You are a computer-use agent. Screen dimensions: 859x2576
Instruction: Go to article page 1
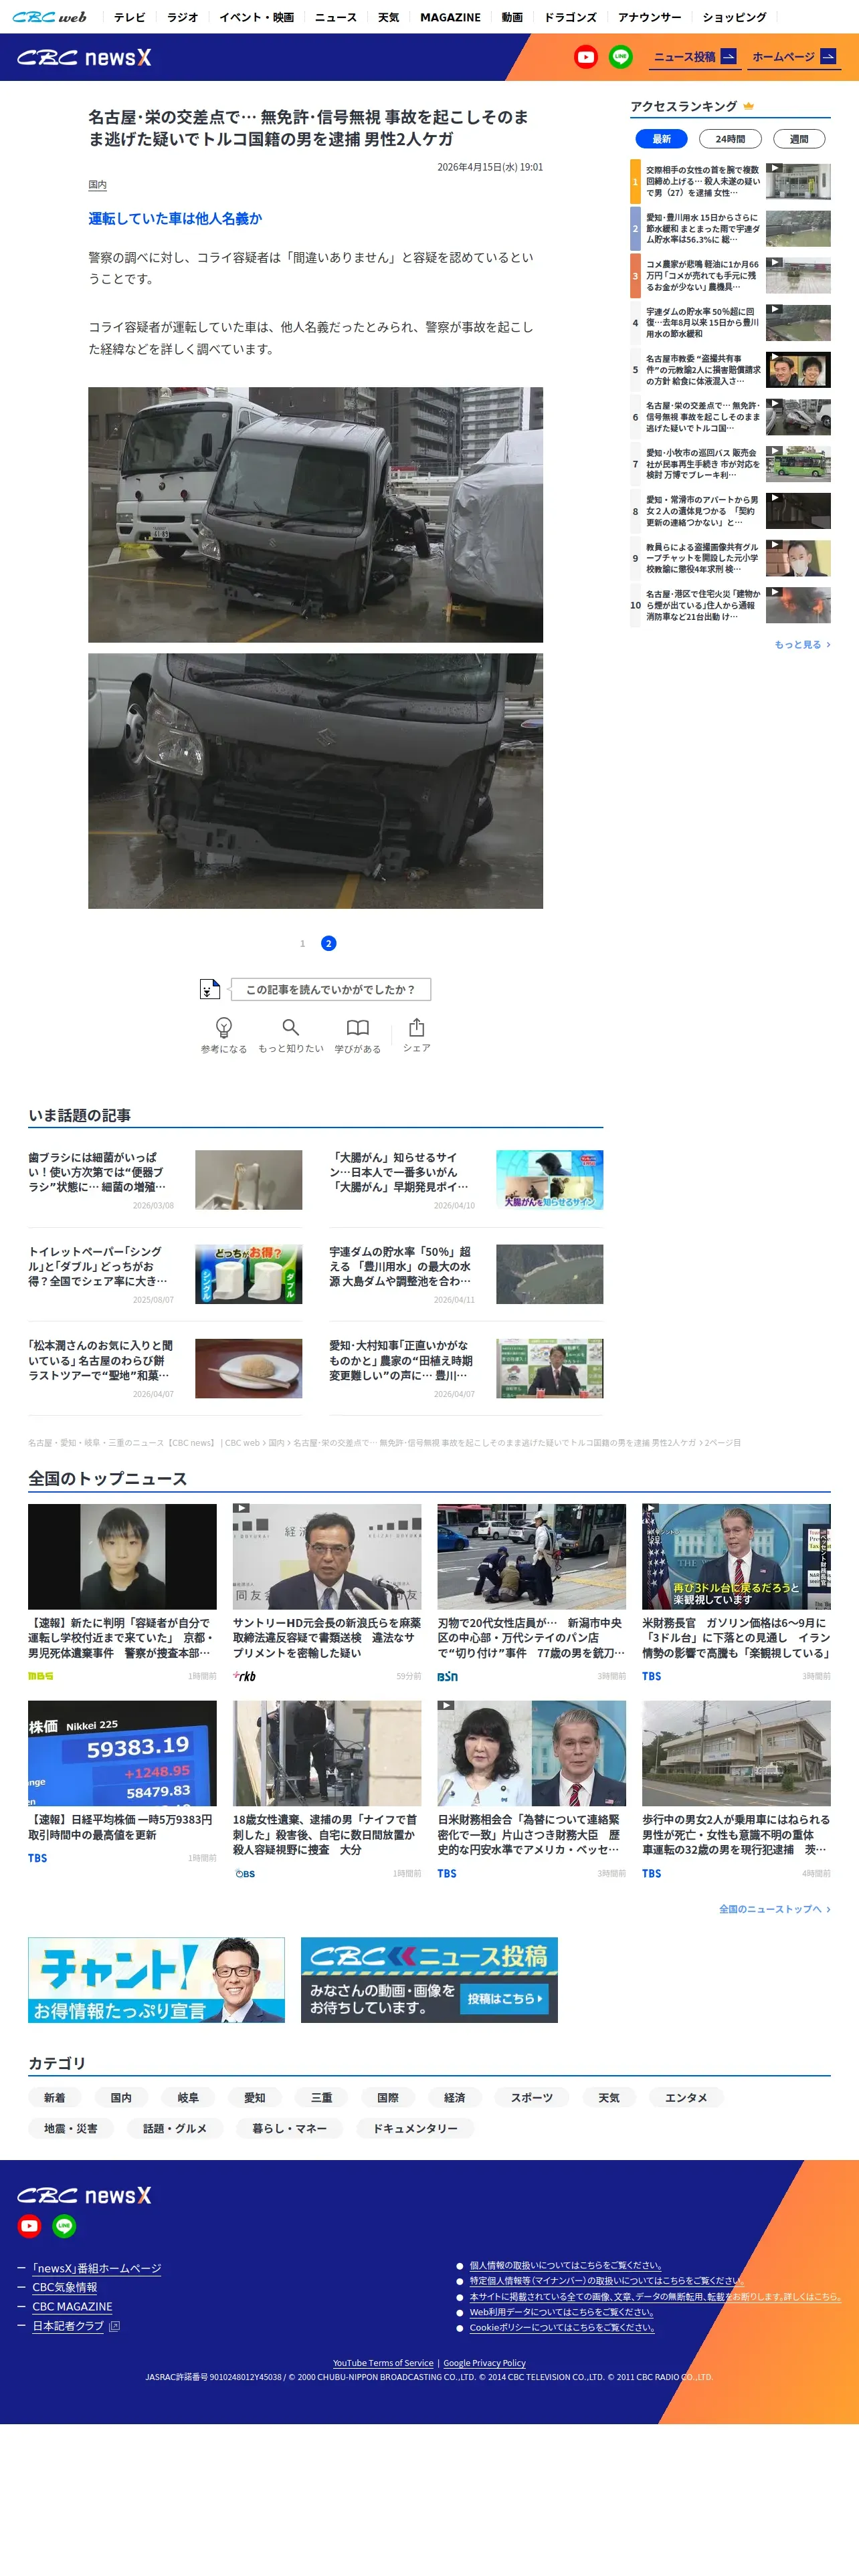[x=303, y=943]
